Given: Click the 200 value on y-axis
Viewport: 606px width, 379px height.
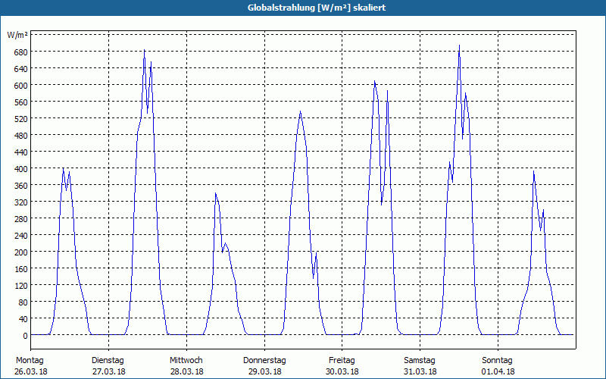Looking at the screenshot, I should 21,252.
